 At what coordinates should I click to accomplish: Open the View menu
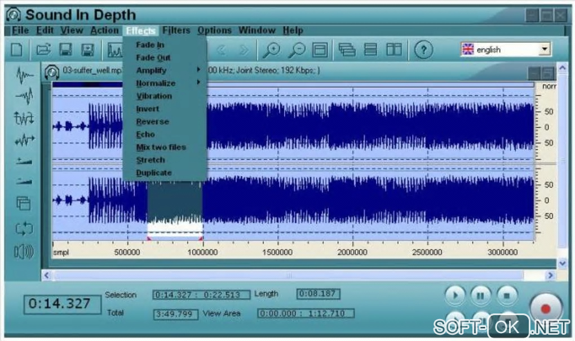tap(72, 30)
